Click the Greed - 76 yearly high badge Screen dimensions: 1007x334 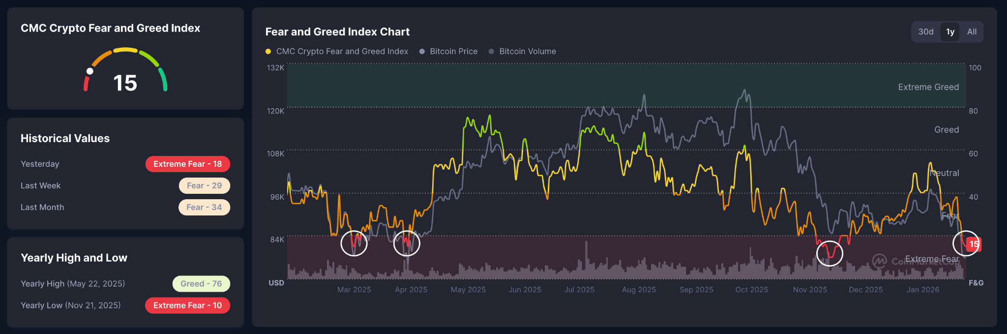[x=201, y=284]
